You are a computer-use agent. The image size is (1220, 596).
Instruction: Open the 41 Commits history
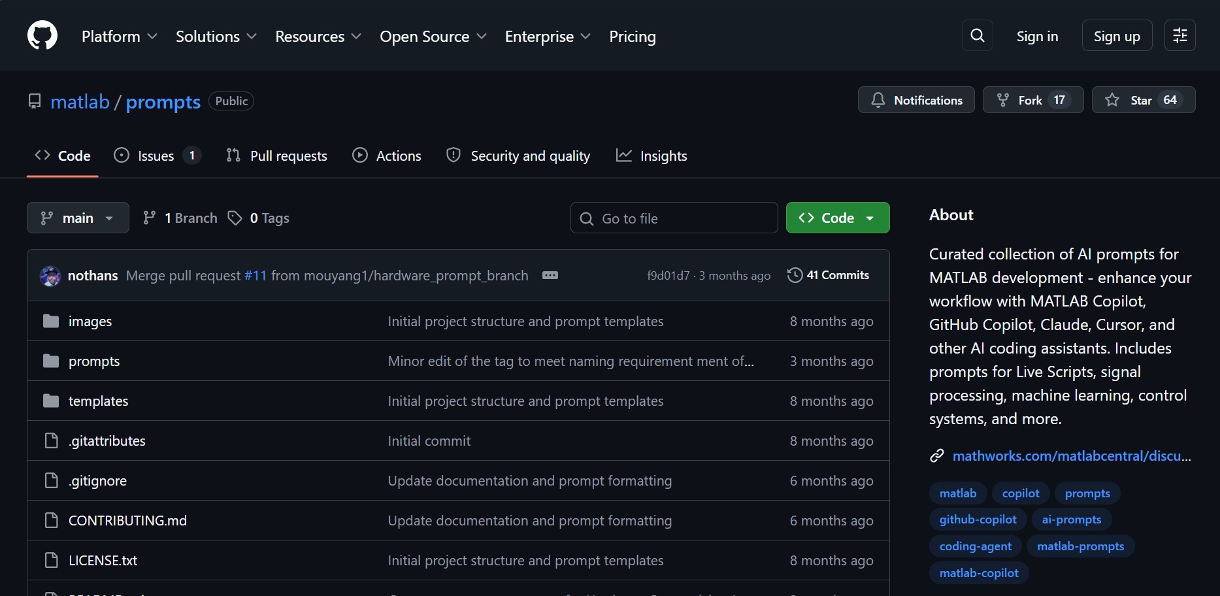pyautogui.click(x=828, y=275)
